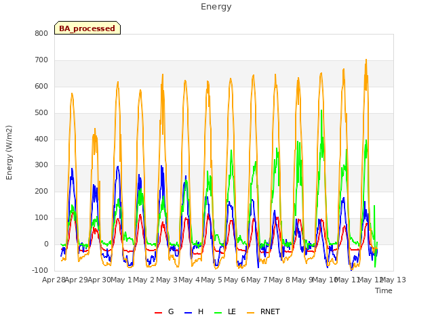434x325 pixels.
Task: Click the 200 y-axis tick label
Action: tap(41, 191)
